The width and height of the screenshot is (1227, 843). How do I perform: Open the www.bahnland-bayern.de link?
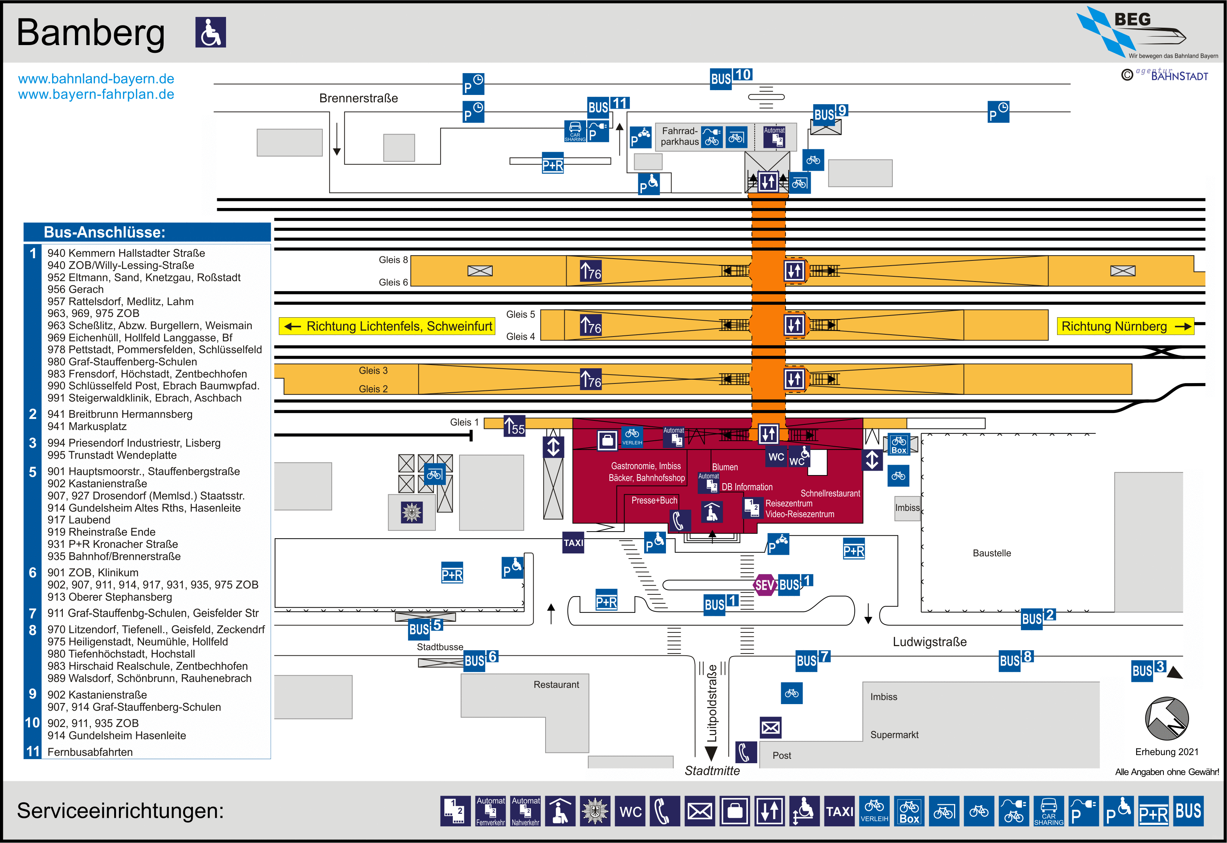pos(96,79)
